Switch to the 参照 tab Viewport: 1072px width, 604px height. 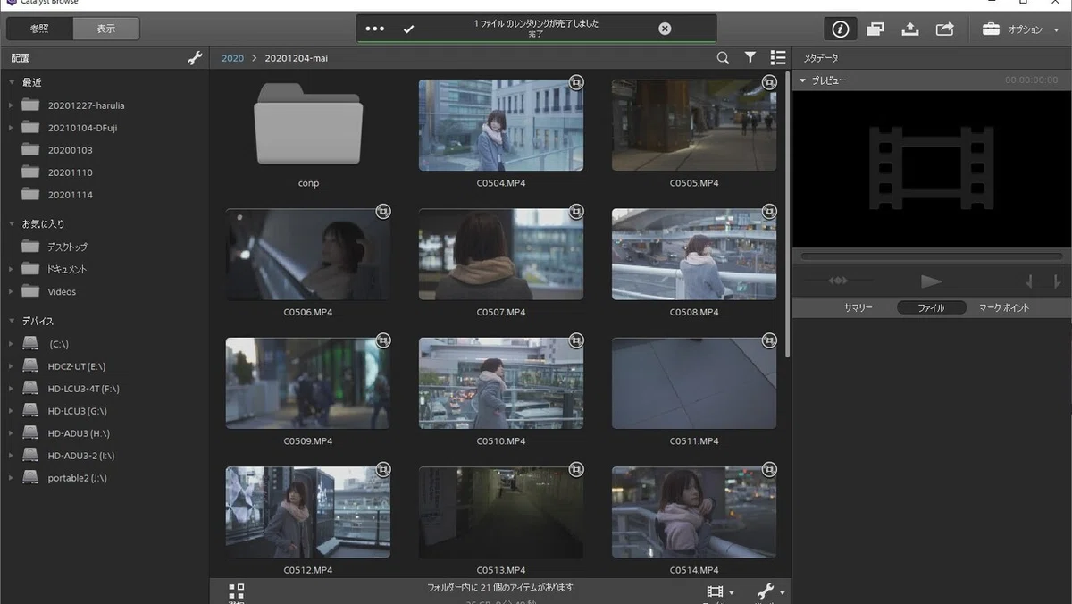pyautogui.click(x=39, y=29)
